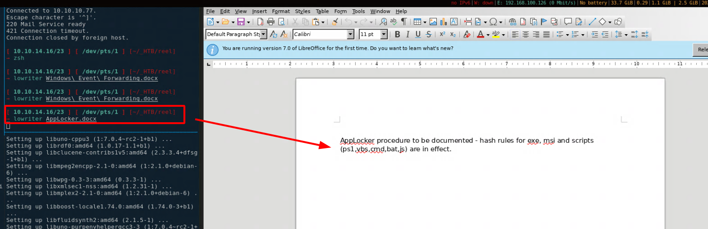Insert an image

(x=433, y=22)
